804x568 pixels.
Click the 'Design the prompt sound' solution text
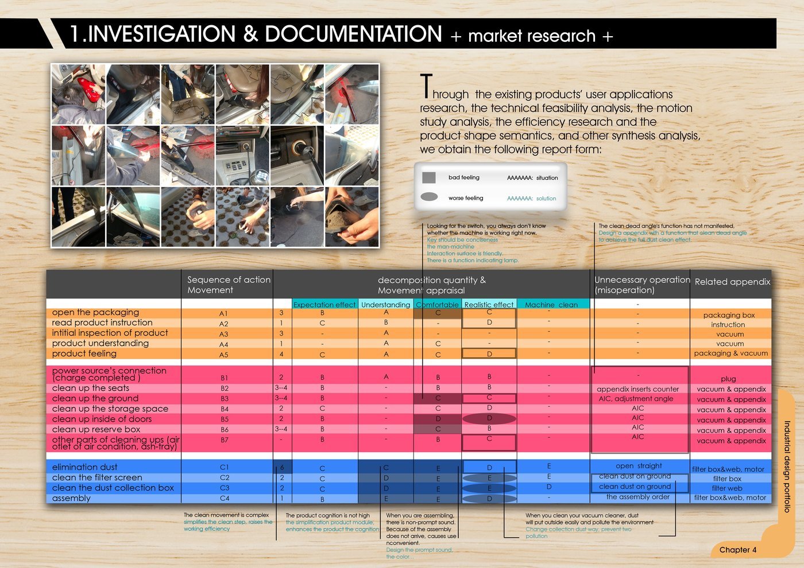point(419,553)
